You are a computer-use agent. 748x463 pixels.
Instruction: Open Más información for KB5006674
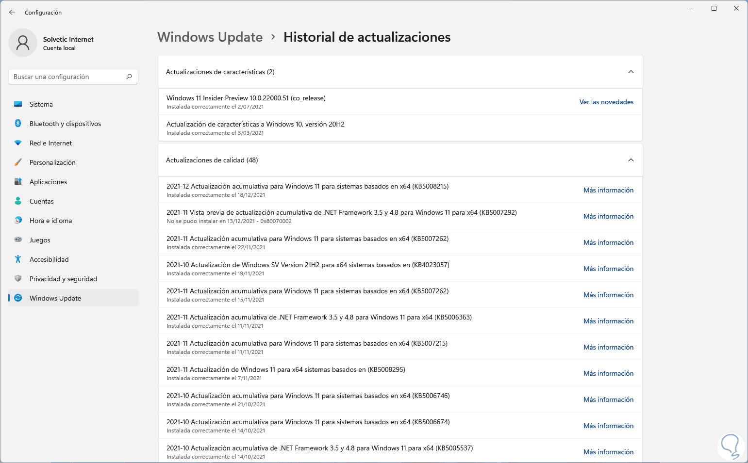tap(608, 426)
